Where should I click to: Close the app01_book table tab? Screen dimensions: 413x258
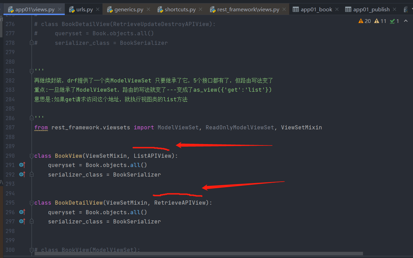337,10
